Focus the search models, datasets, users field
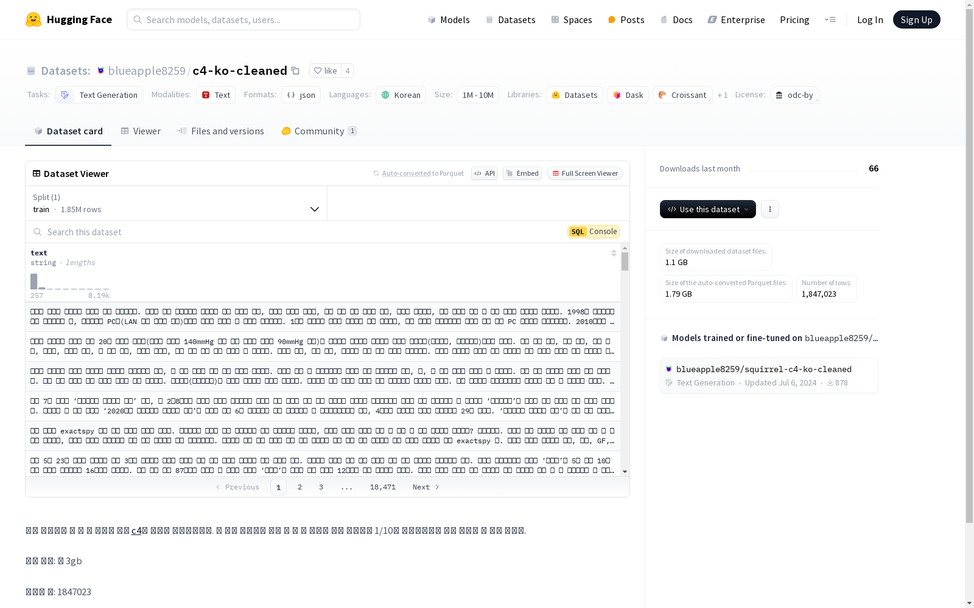974x608 pixels. pyautogui.click(x=243, y=19)
